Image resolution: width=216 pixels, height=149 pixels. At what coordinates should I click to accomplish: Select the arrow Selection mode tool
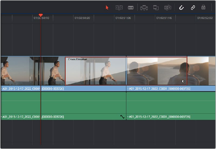point(107,7)
